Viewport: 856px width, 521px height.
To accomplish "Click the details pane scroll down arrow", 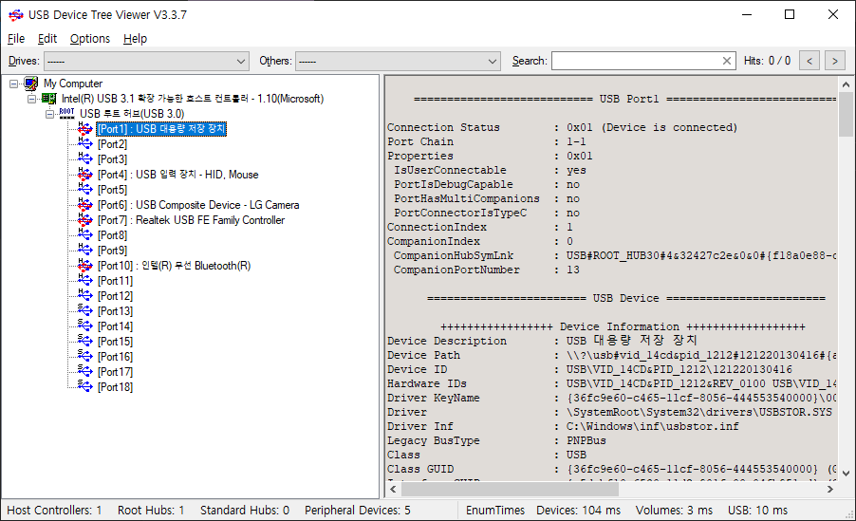I will pyautogui.click(x=846, y=473).
